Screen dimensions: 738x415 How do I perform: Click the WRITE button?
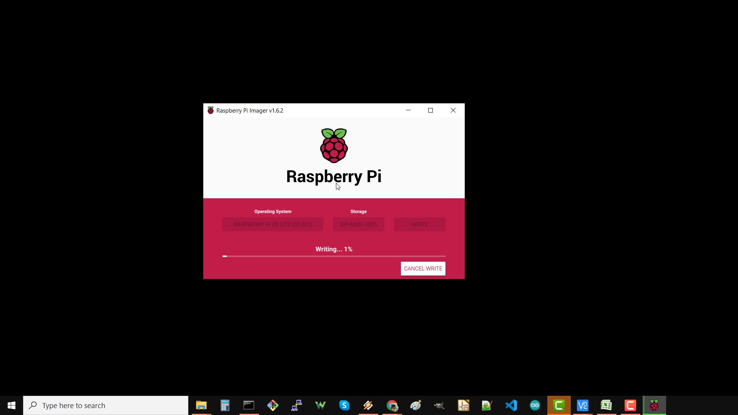(420, 224)
